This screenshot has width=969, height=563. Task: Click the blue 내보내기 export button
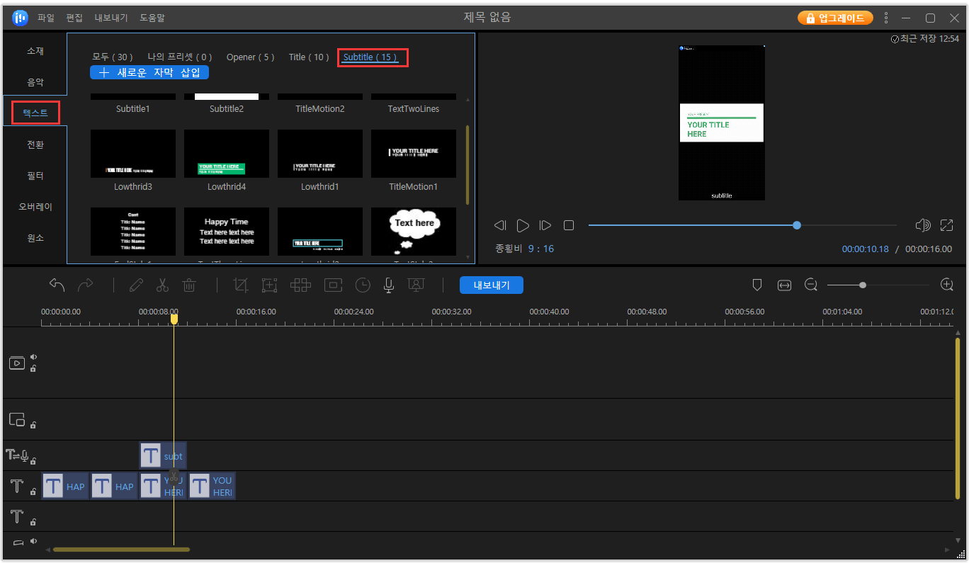pyautogui.click(x=492, y=285)
